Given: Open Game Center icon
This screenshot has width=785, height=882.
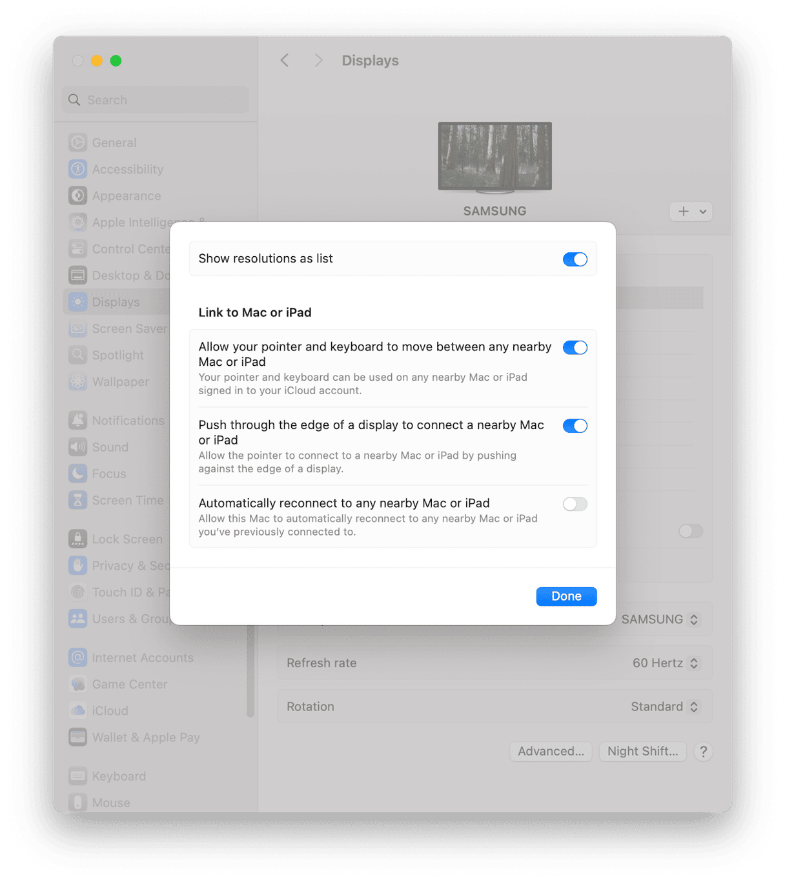Looking at the screenshot, I should (78, 684).
